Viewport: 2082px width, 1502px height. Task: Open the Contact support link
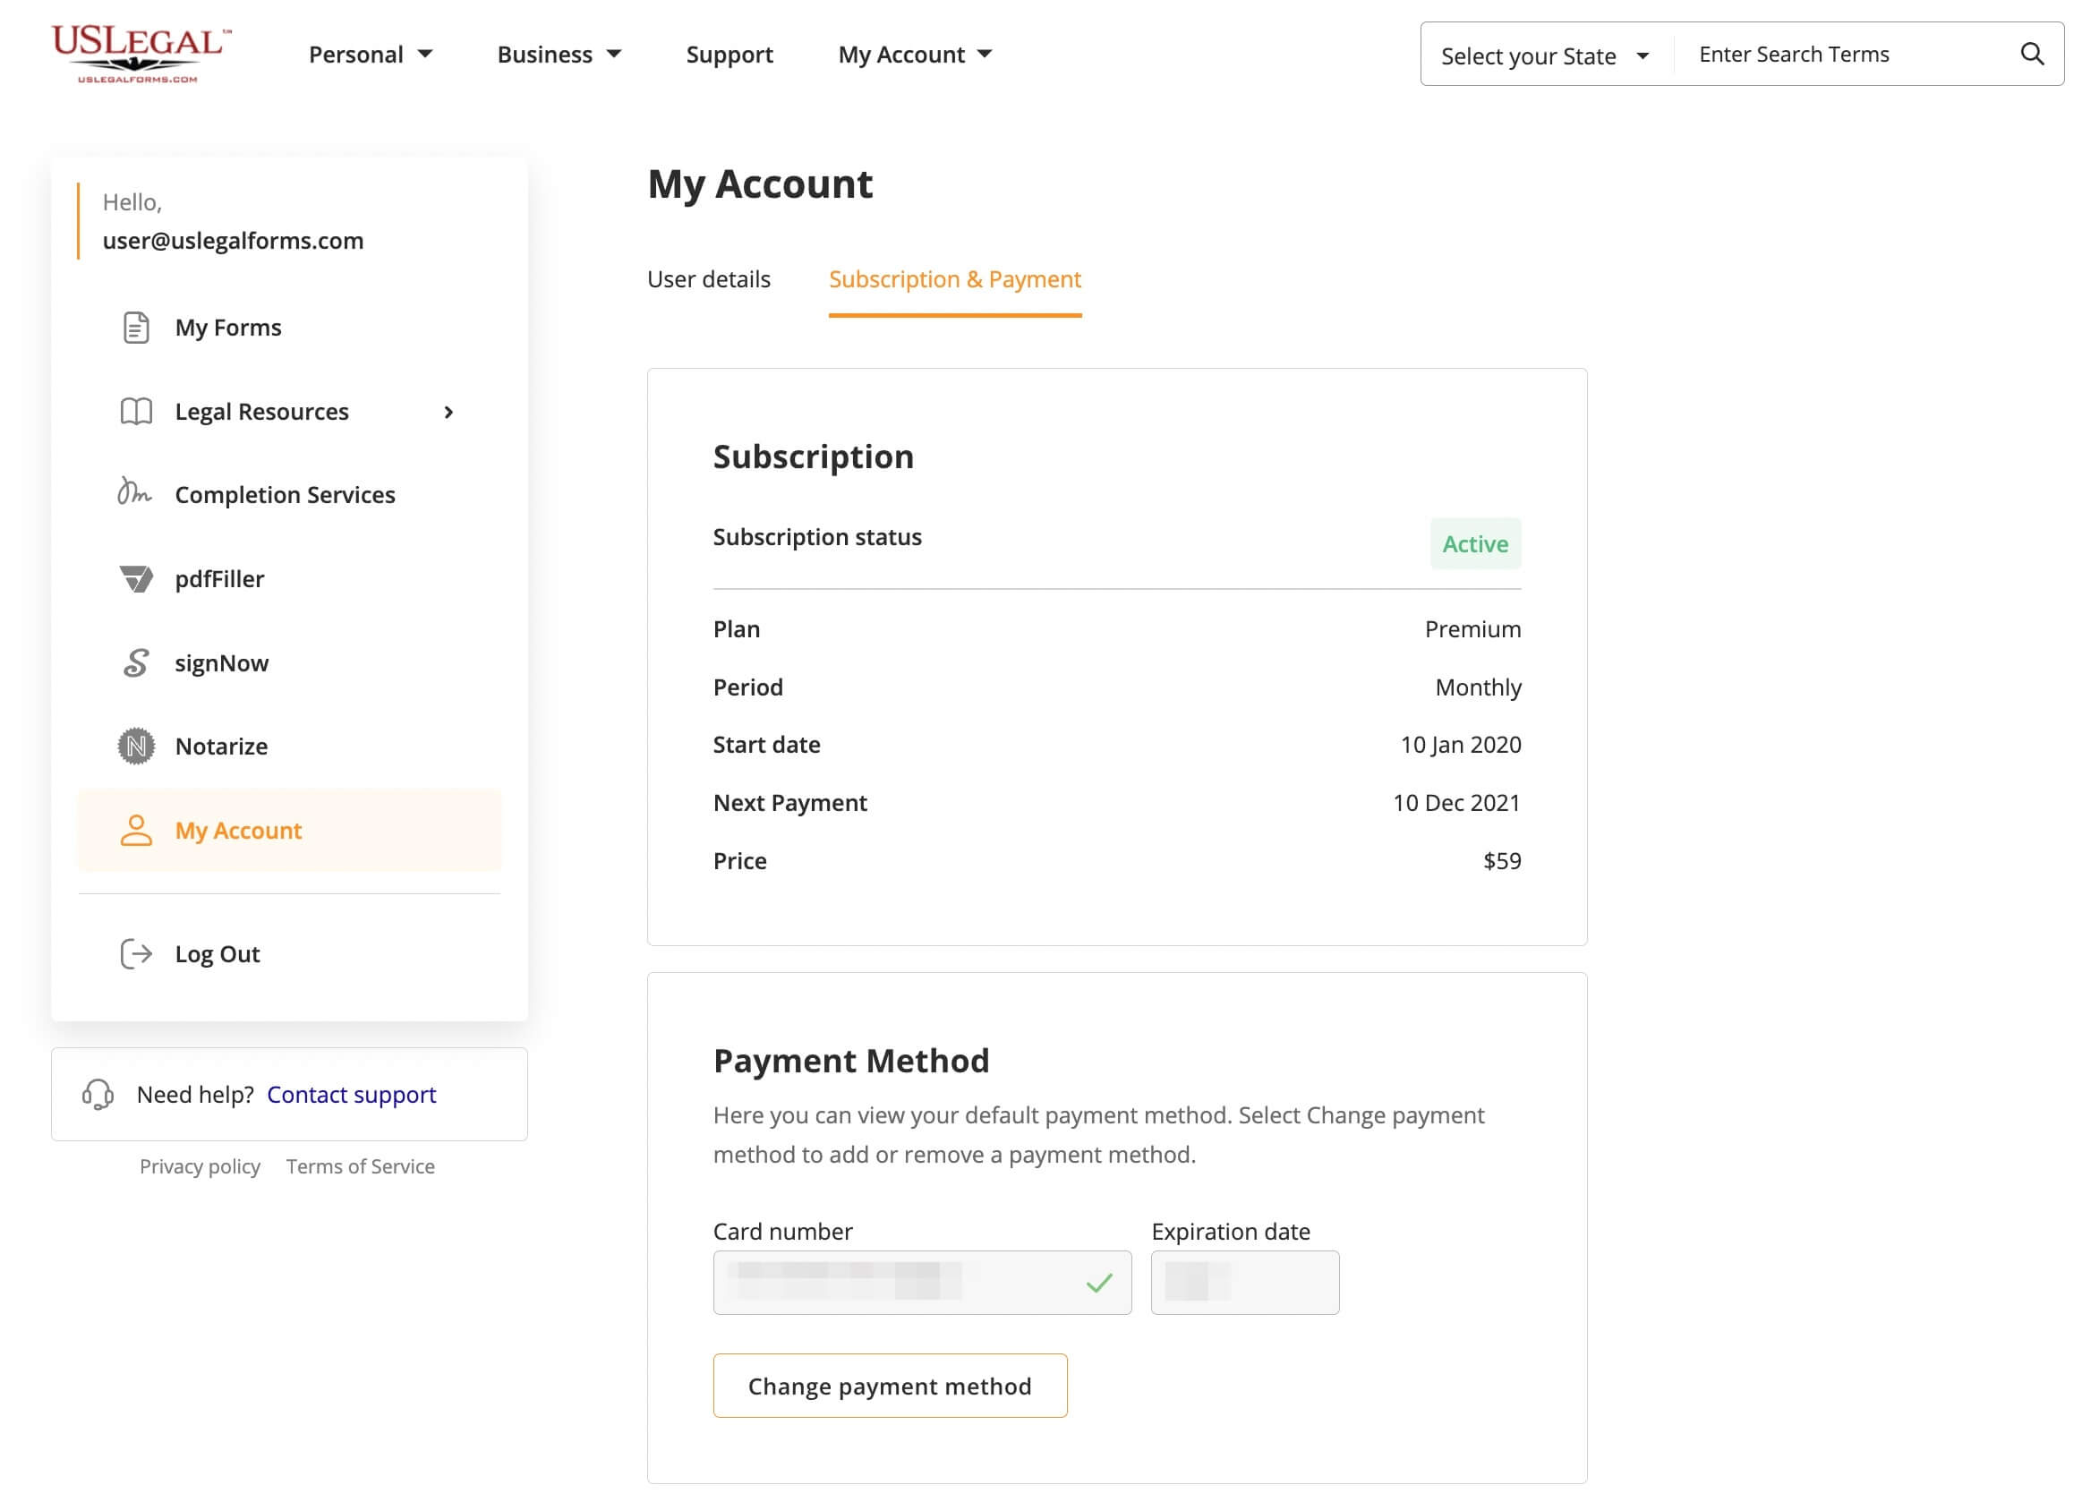coord(351,1095)
